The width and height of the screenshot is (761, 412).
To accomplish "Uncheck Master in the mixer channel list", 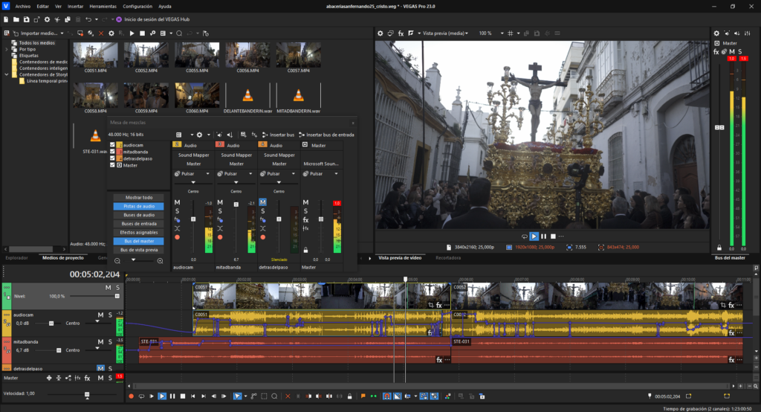I will click(113, 165).
